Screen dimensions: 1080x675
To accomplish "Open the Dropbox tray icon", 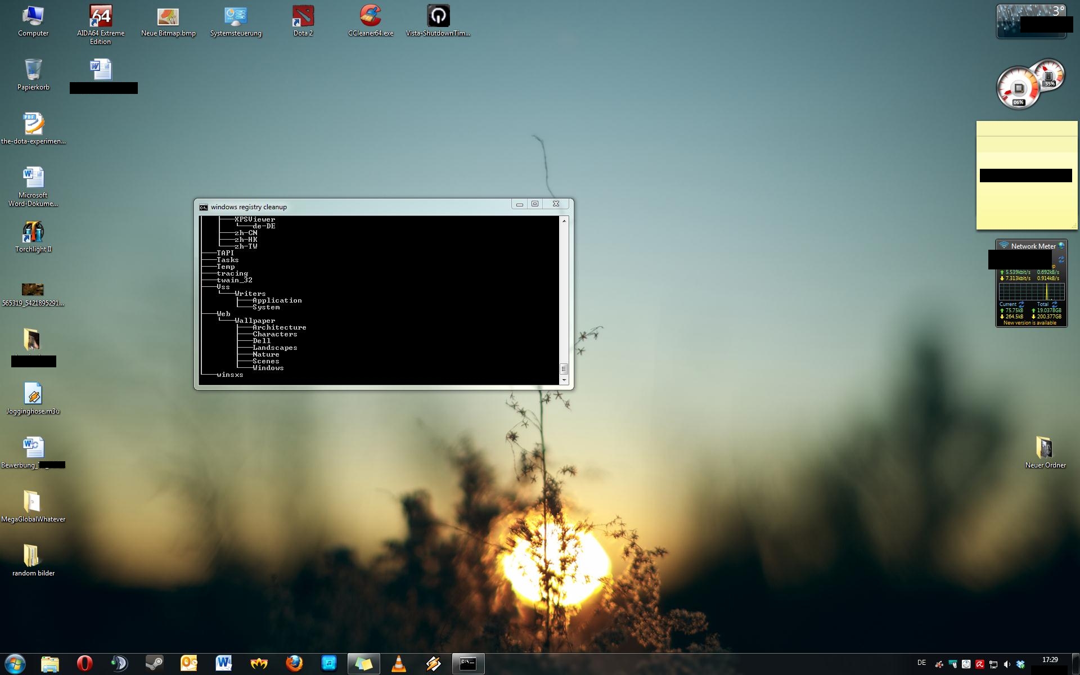I will pyautogui.click(x=1020, y=664).
